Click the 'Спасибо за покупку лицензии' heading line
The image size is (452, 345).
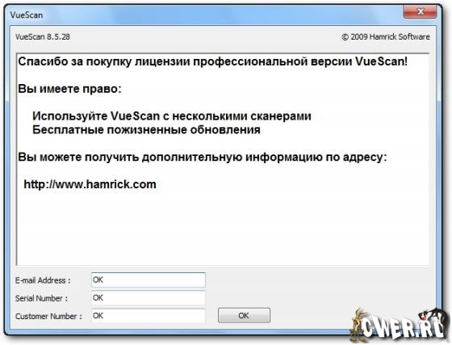click(x=213, y=61)
